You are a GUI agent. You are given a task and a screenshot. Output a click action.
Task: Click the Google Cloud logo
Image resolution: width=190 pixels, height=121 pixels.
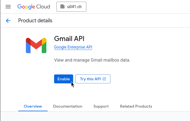pos(34,7)
